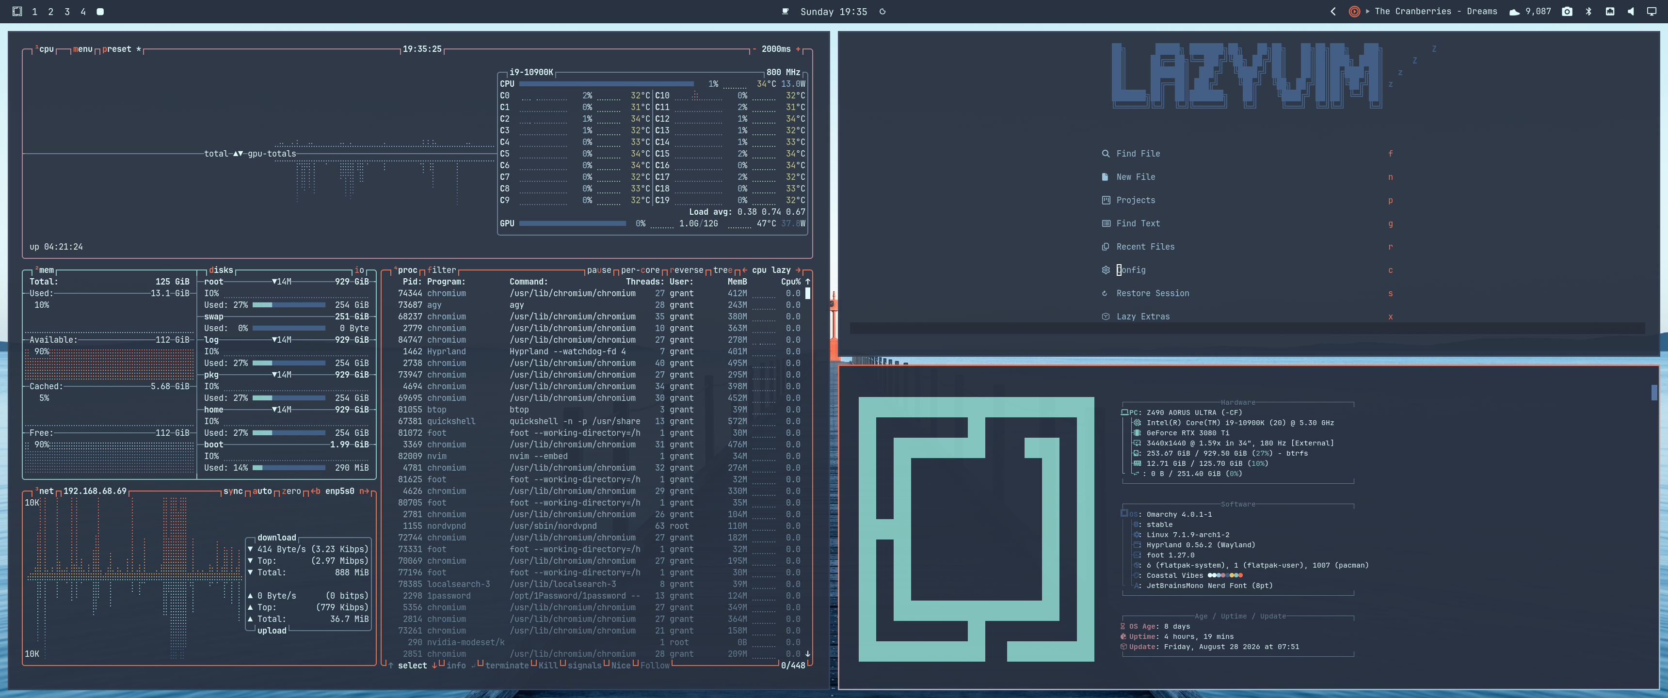Switch to workspace 3
The height and width of the screenshot is (698, 1668).
[x=67, y=12]
